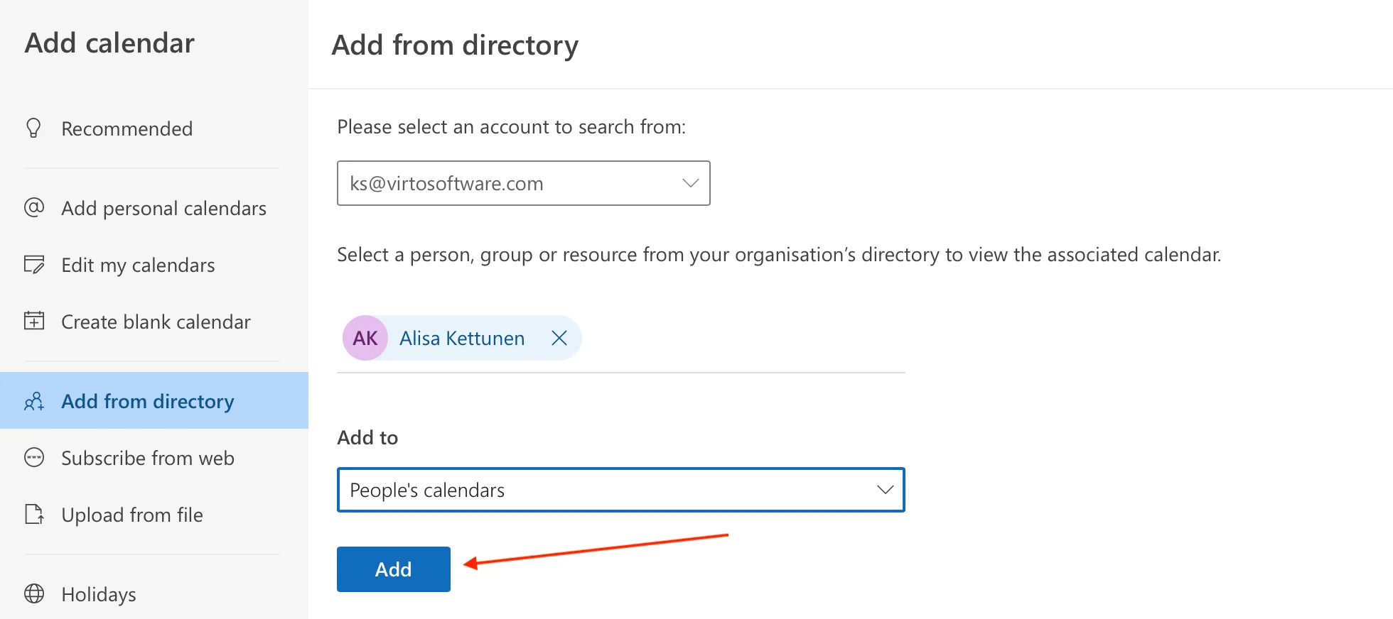The height and width of the screenshot is (619, 1393).
Task: Click the Add personal calendars @ icon
Action: click(x=34, y=207)
